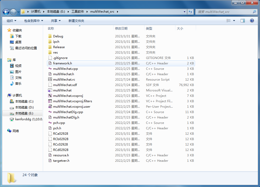Expand the arrow after multiWechat_src in breadcrumb
Image resolution: width=260 pixels, height=187 pixels.
117,12
